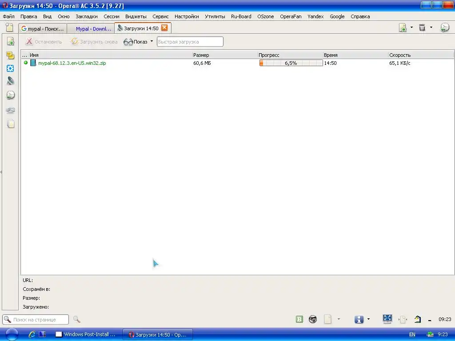Click the blue info icon in the status bar
Image resolution: width=455 pixels, height=341 pixels.
pyautogui.click(x=359, y=320)
